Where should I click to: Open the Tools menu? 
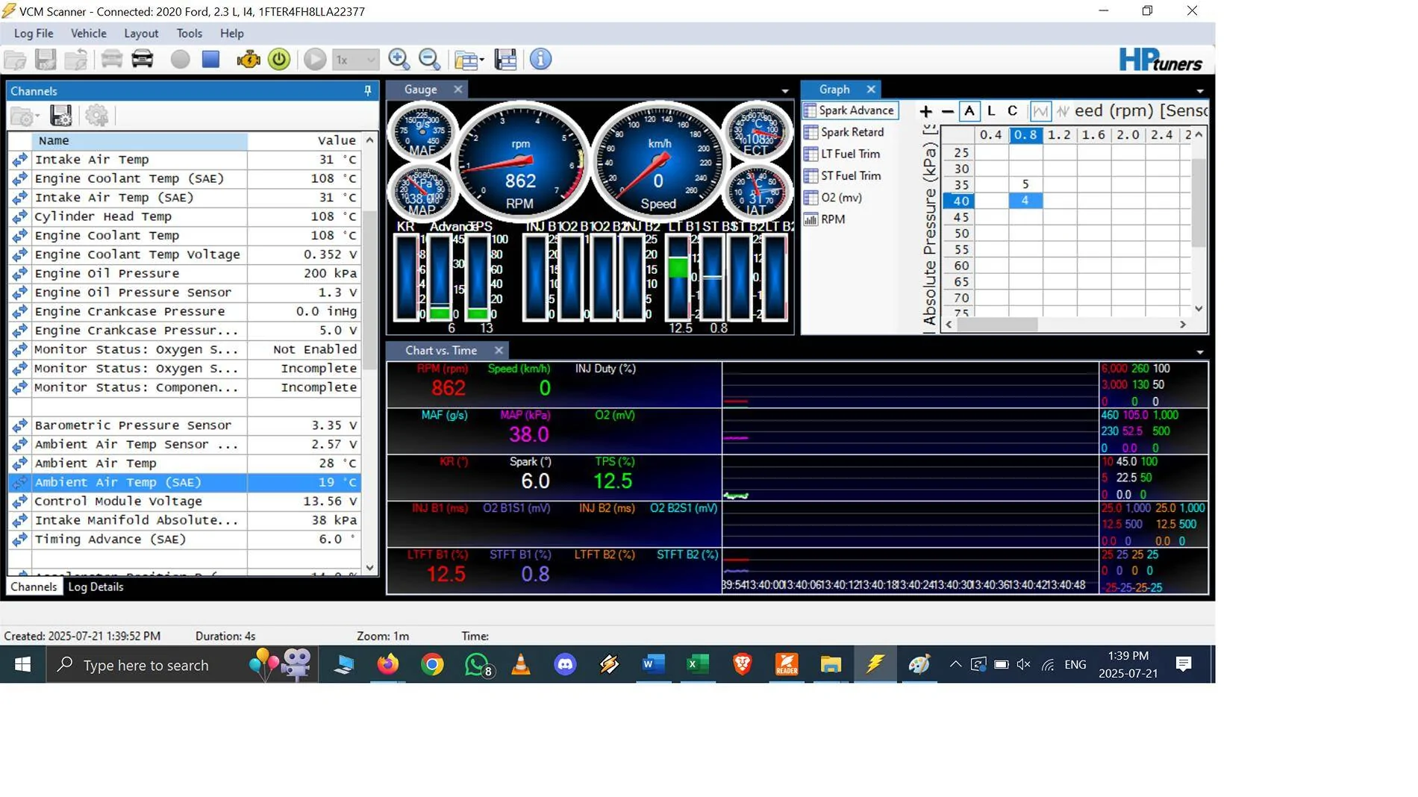point(189,34)
